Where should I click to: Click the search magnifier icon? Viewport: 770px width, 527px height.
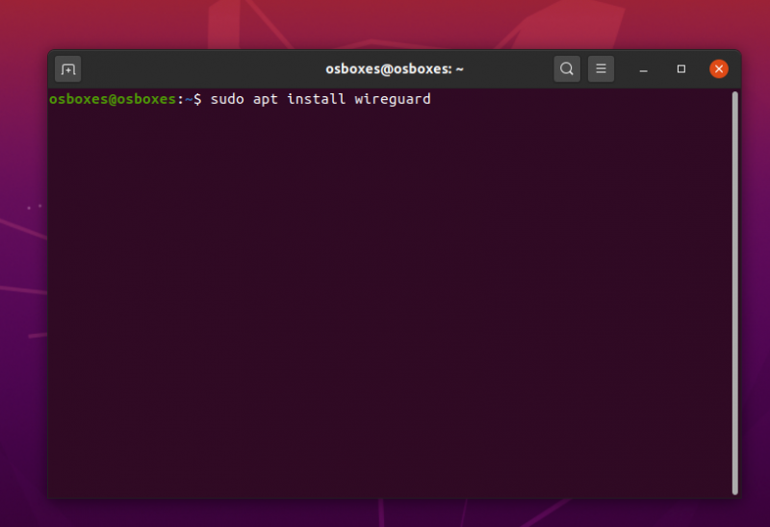click(x=567, y=69)
